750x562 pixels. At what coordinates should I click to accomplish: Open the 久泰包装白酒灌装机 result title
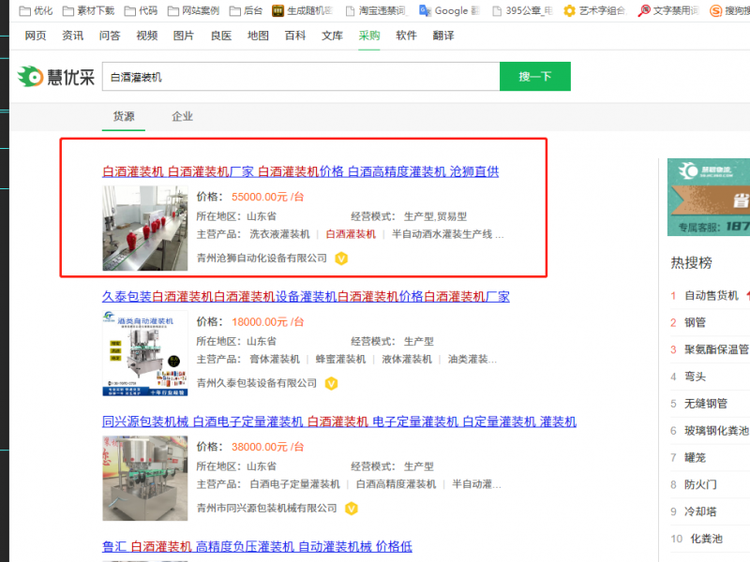pos(306,297)
